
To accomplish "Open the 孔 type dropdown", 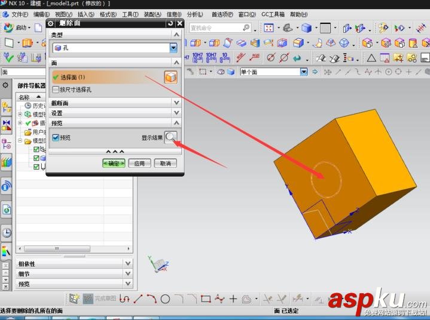I will pos(173,48).
